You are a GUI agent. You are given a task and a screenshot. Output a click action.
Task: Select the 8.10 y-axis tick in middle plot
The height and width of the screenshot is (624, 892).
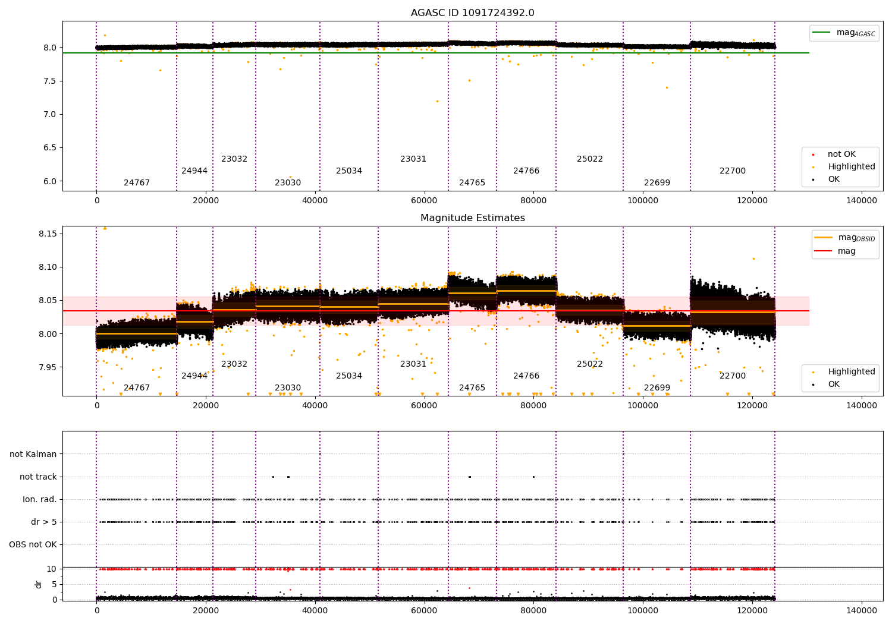pyautogui.click(x=48, y=267)
